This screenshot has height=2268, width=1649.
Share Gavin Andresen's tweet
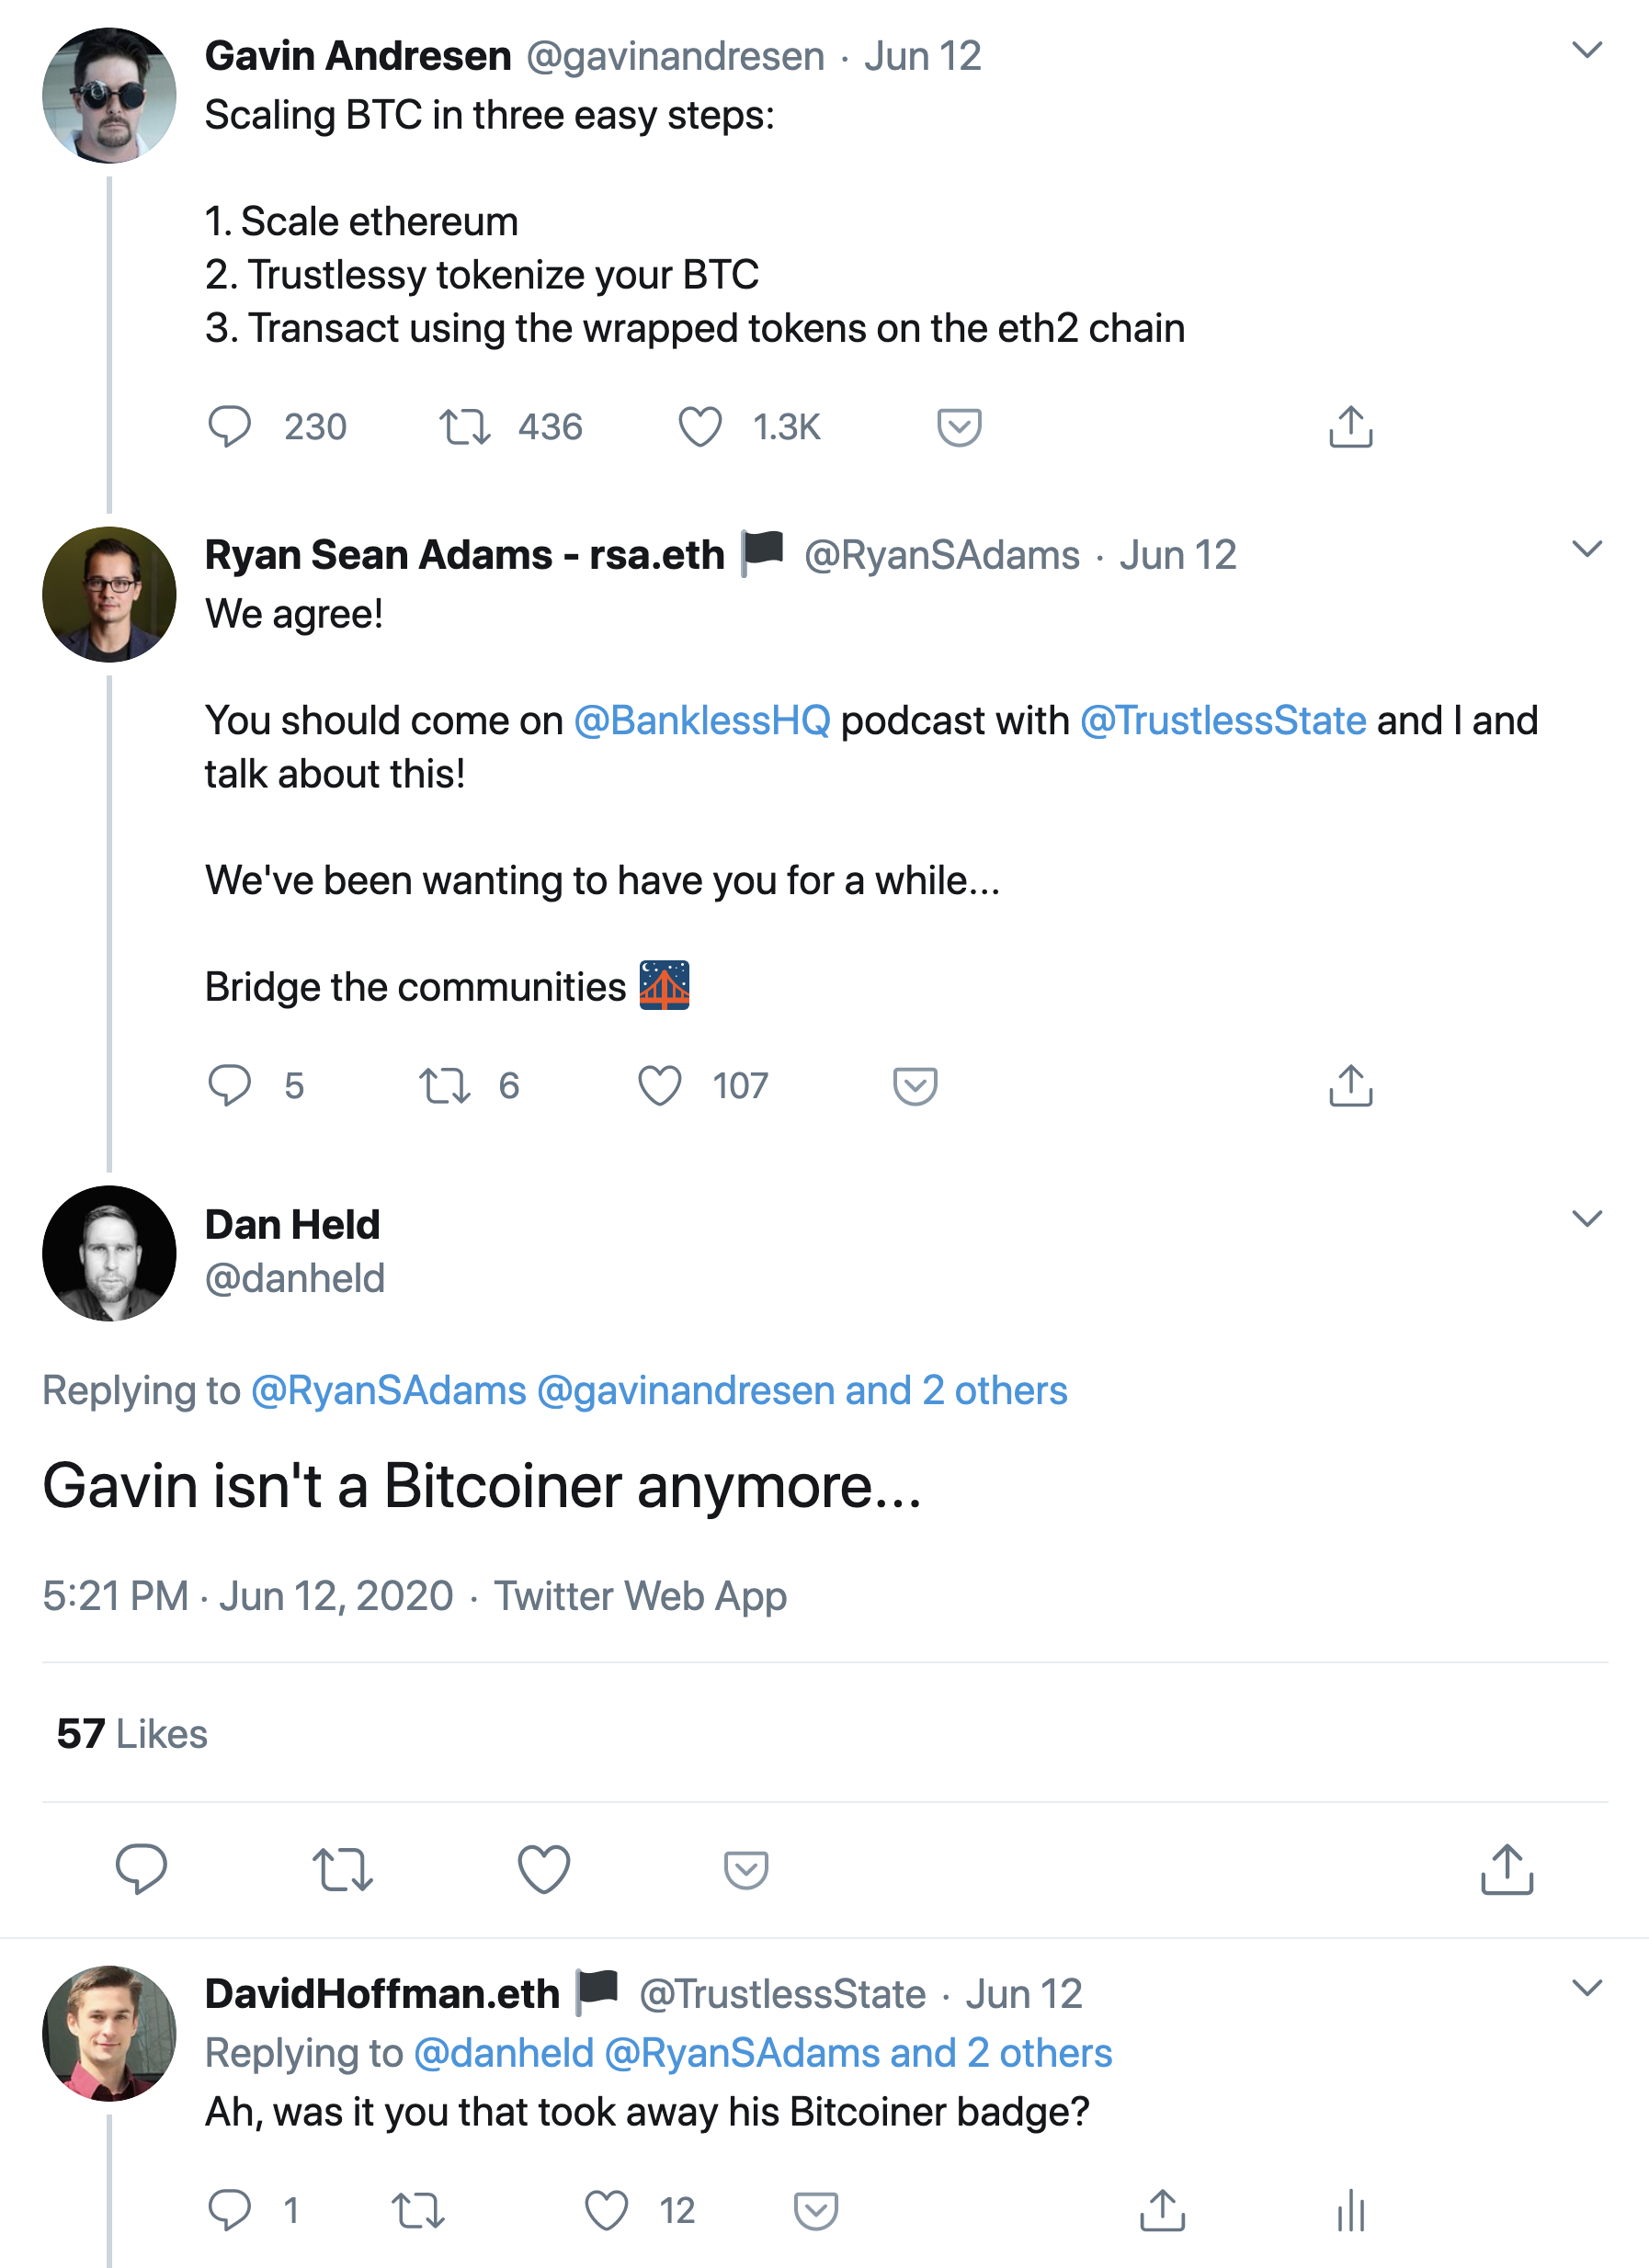1350,427
